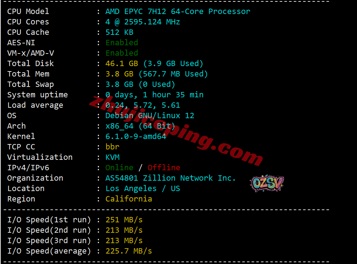
Task: Click the green Online IPv4 status
Action: point(119,168)
